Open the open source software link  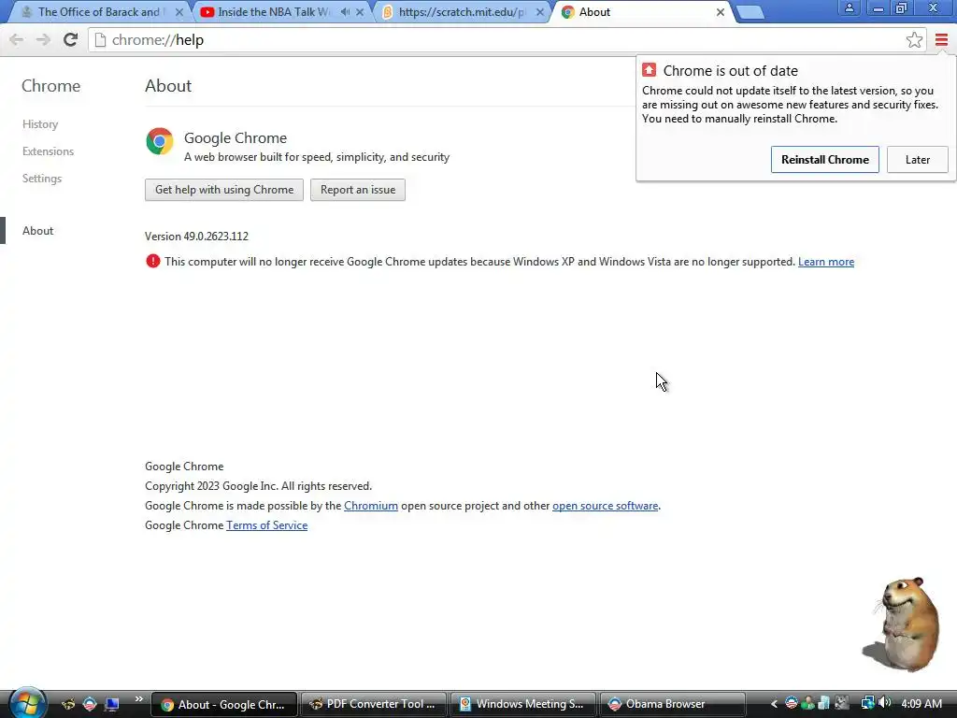pyautogui.click(x=605, y=506)
